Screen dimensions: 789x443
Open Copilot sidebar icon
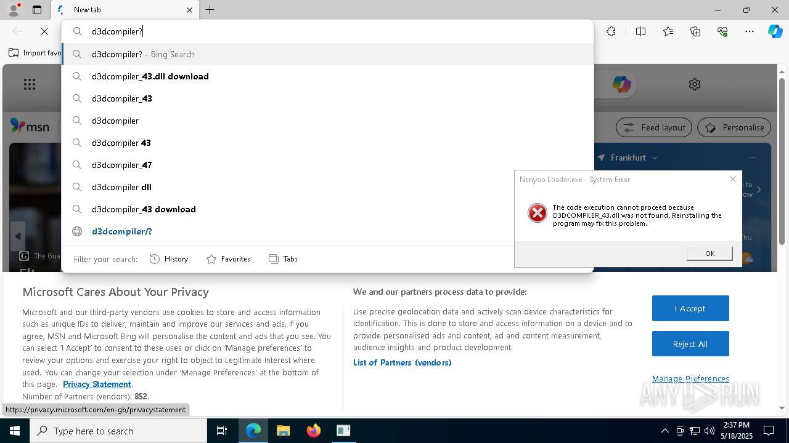click(775, 31)
